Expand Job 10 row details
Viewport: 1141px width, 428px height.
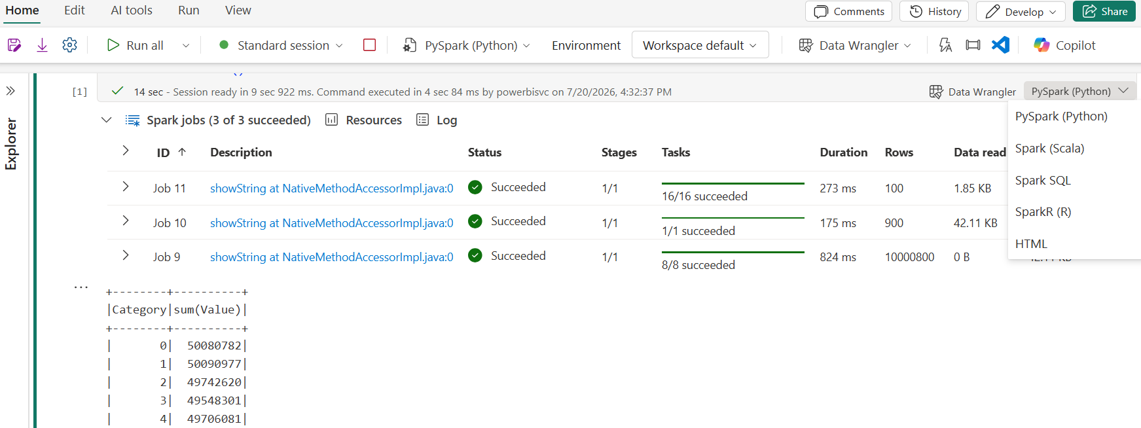pyautogui.click(x=125, y=221)
